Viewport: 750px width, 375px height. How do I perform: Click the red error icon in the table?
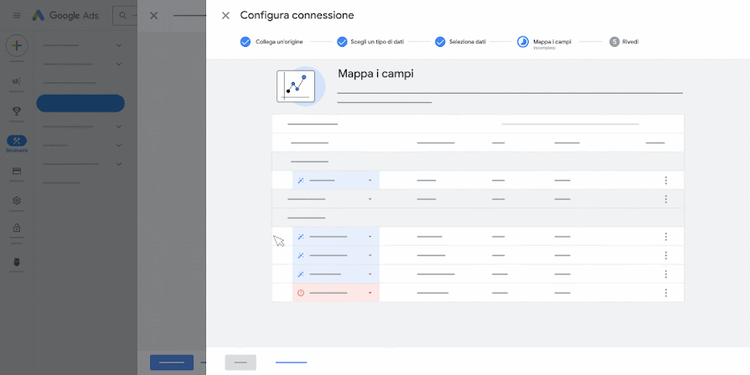pyautogui.click(x=301, y=293)
